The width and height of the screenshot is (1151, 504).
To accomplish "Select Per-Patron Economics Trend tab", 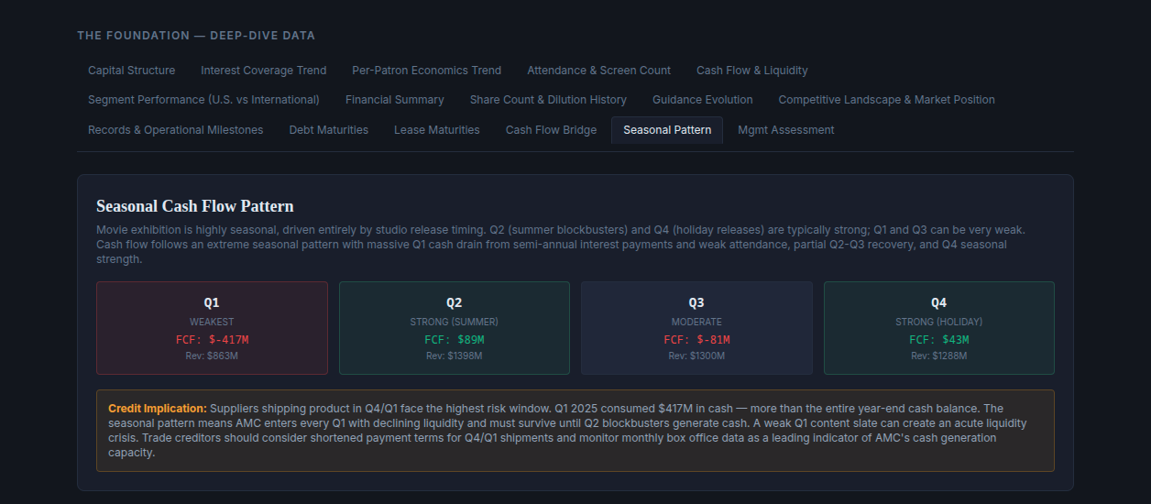I will tap(426, 71).
